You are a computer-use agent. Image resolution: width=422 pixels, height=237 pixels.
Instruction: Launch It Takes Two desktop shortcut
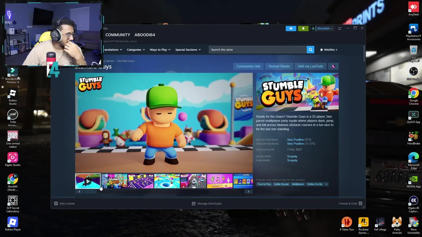coord(347,224)
